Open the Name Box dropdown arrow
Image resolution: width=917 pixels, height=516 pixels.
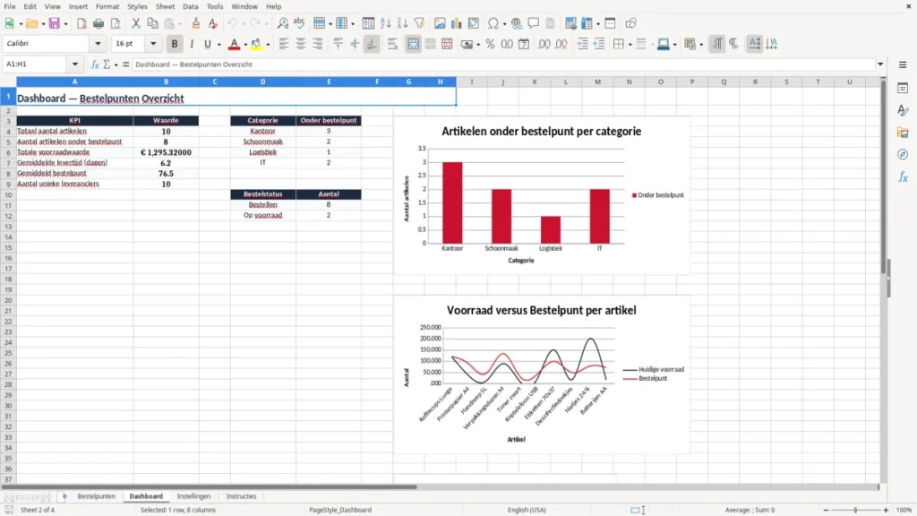pyautogui.click(x=75, y=64)
